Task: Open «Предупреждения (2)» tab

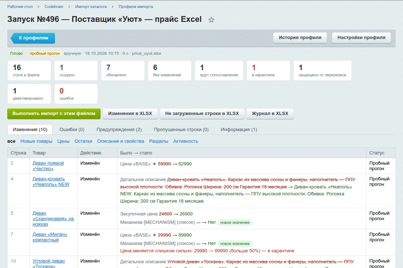Action: 119,130
